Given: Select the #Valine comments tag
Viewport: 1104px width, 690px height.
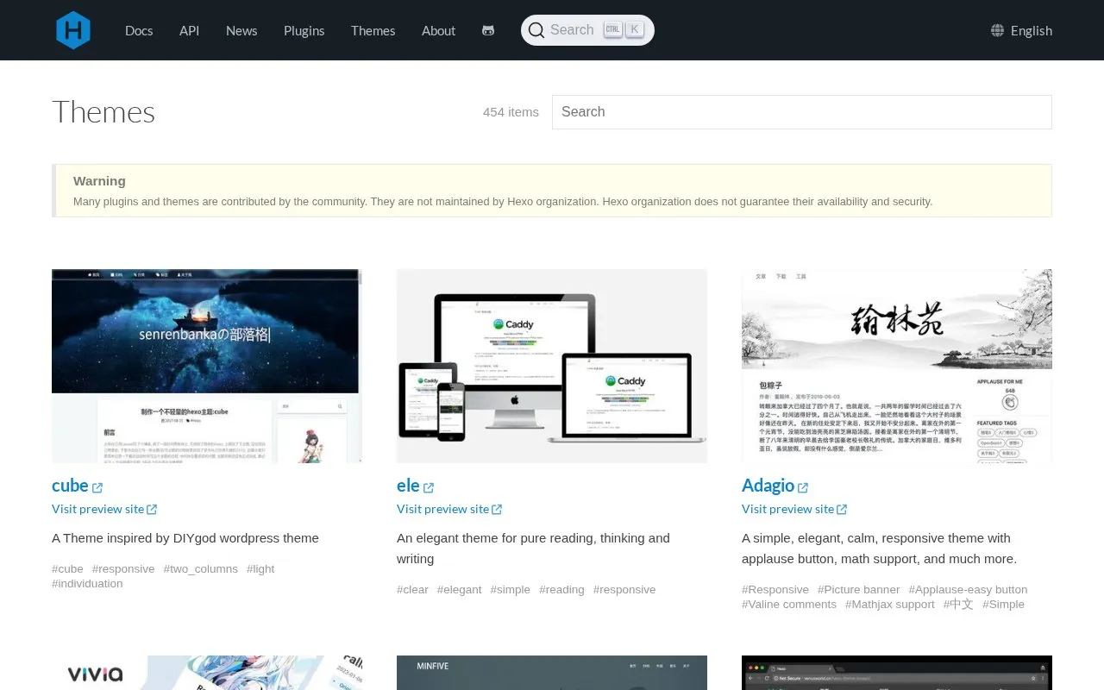Looking at the screenshot, I should coord(789,605).
